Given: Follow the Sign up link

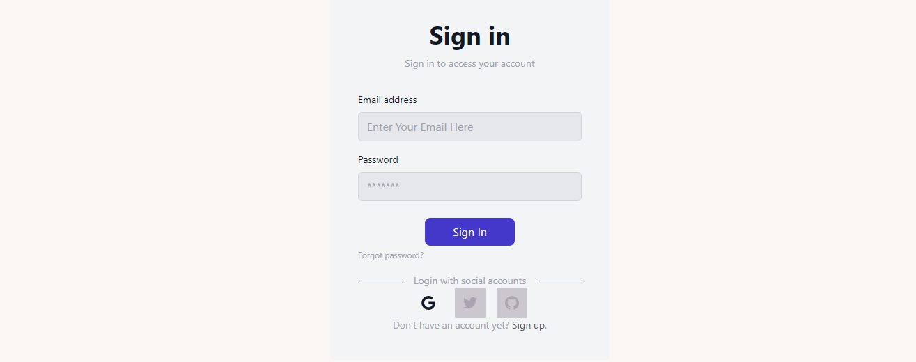Looking at the screenshot, I should 529,325.
